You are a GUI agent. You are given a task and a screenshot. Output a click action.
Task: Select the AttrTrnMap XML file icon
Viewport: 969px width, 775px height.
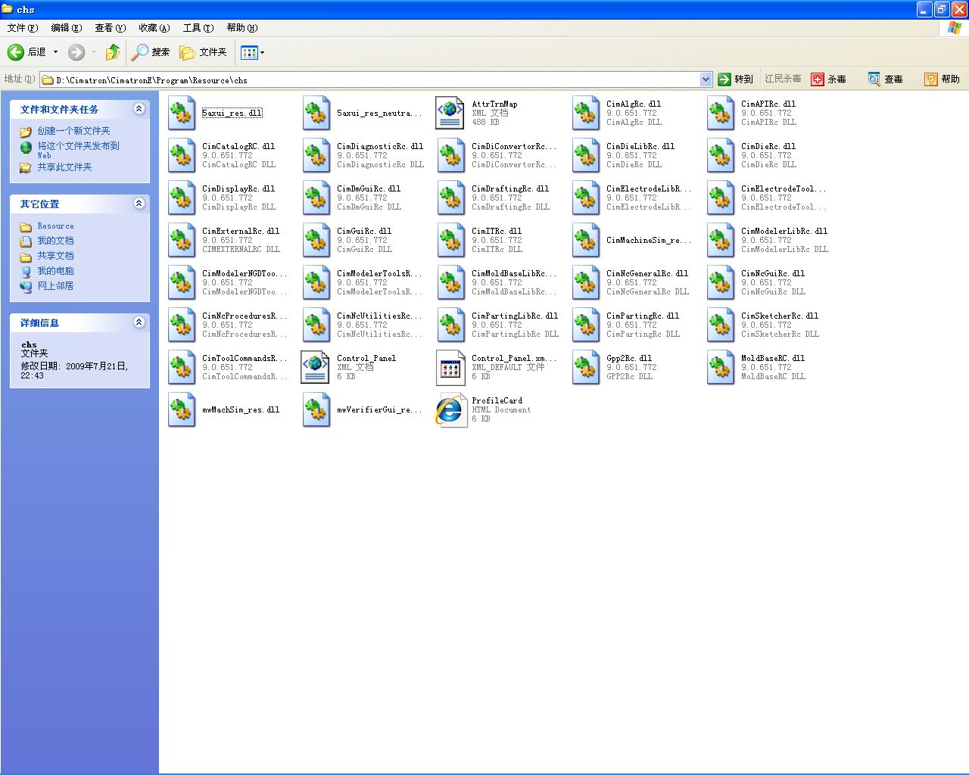[451, 114]
